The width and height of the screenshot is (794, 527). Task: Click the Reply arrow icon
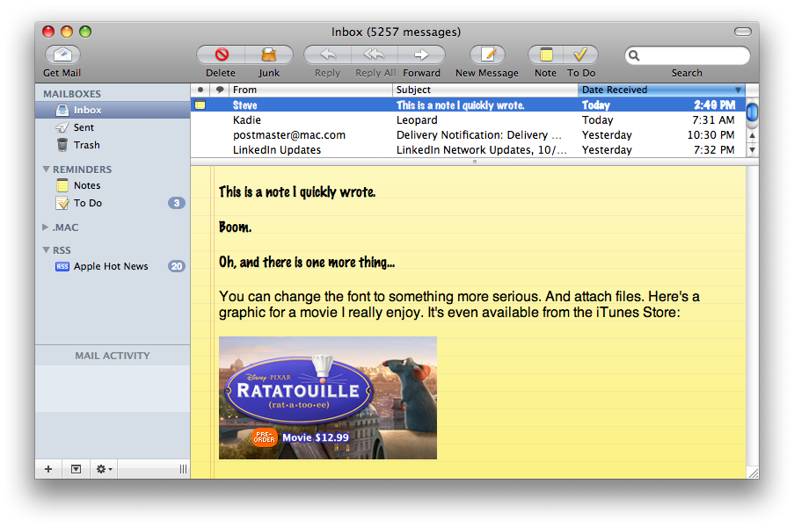(328, 54)
